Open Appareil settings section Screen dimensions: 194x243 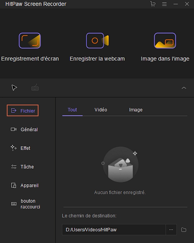tap(25, 185)
